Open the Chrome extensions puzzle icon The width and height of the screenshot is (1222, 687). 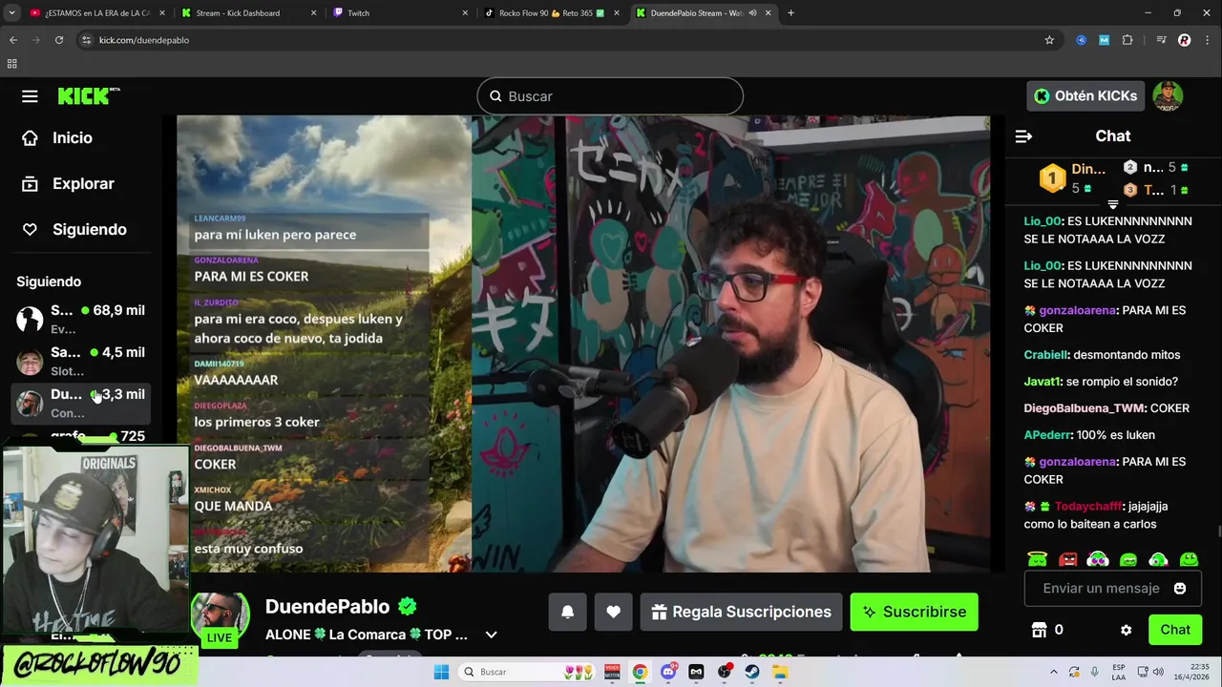pos(1127,40)
